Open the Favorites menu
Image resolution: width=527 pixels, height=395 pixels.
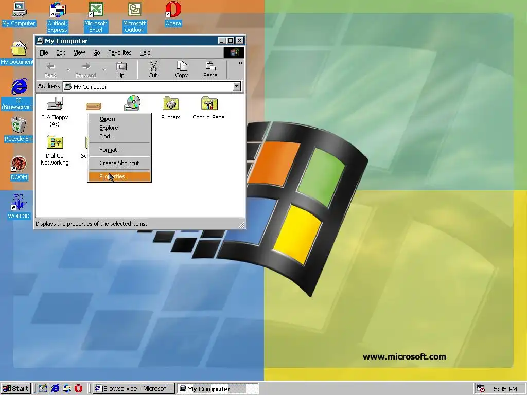pyautogui.click(x=119, y=52)
